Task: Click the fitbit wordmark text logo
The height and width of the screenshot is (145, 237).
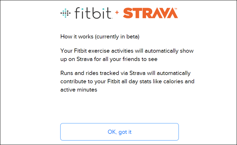Action: click(93, 13)
